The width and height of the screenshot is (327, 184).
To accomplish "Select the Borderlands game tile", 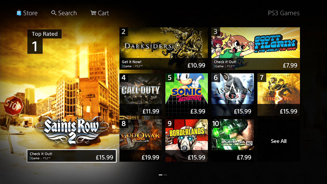I will [186, 141].
